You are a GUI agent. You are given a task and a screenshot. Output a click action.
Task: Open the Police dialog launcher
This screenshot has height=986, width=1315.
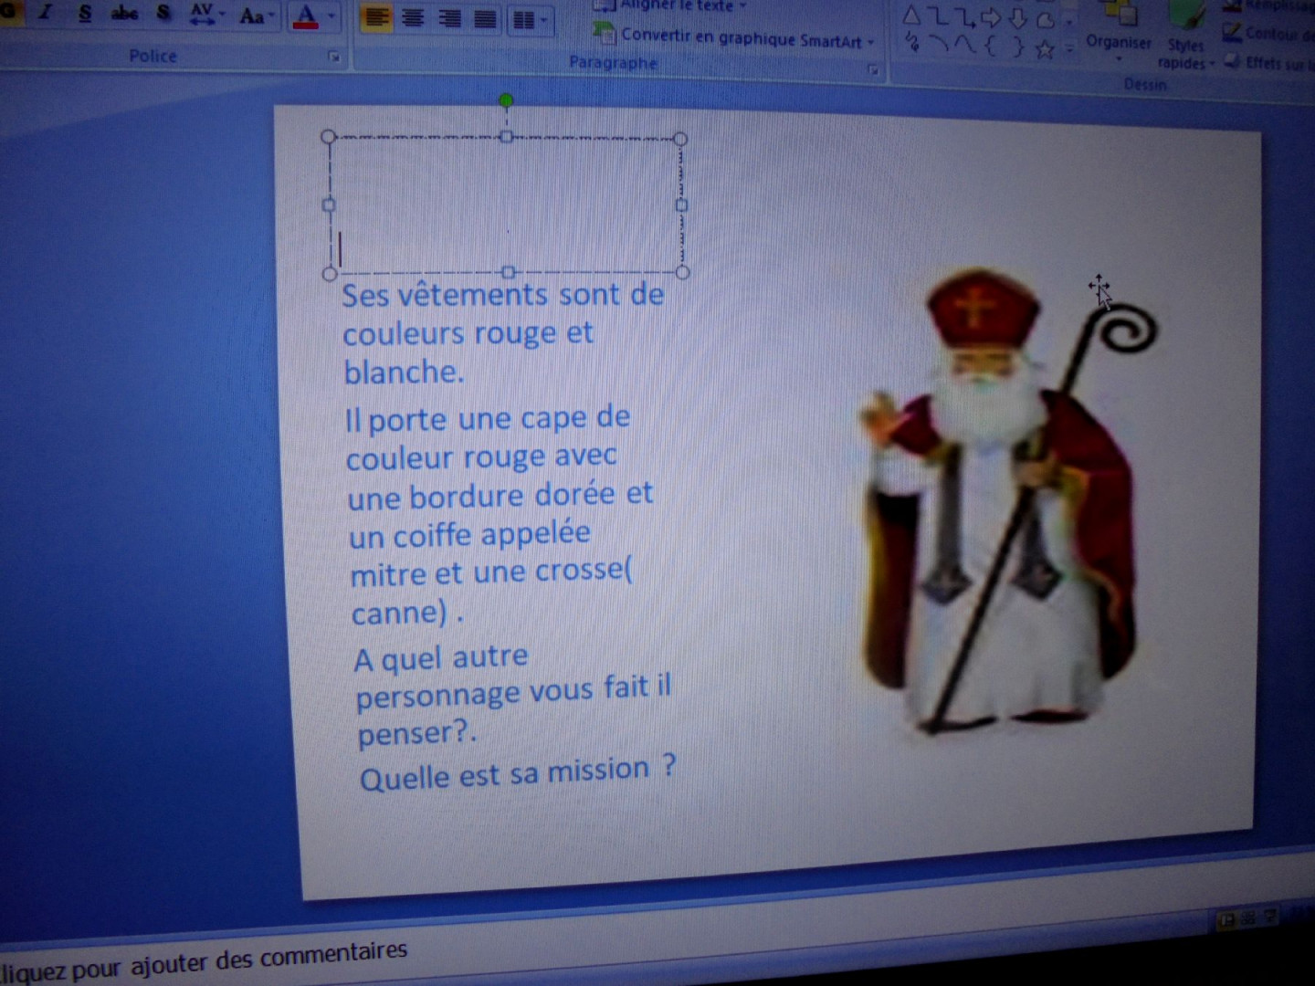[334, 57]
